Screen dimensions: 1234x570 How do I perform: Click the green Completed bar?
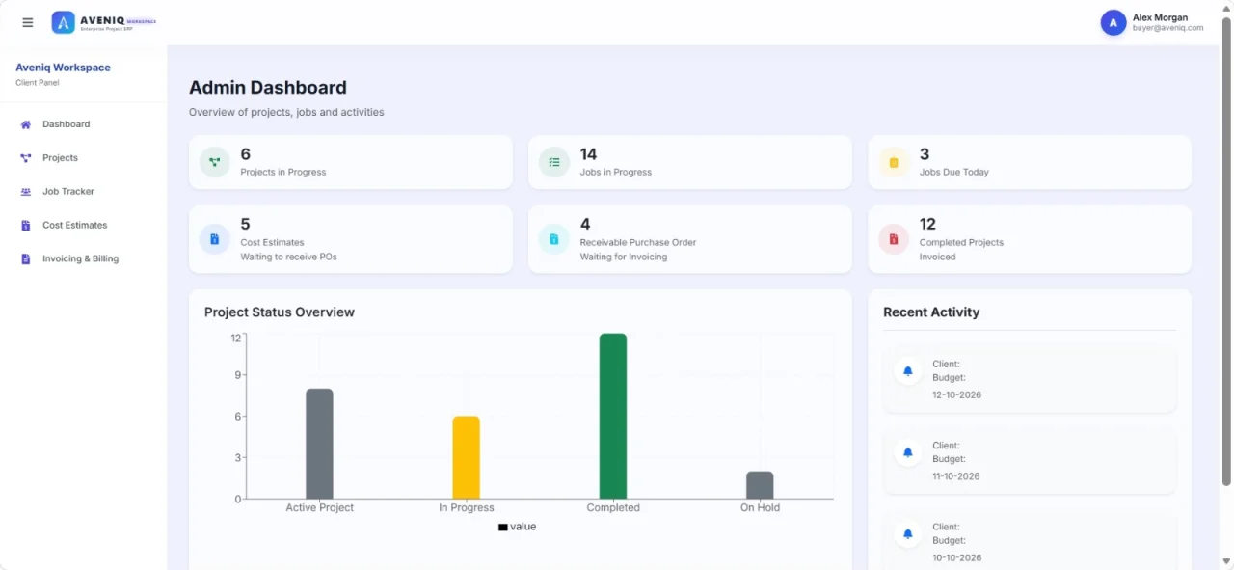(x=613, y=416)
